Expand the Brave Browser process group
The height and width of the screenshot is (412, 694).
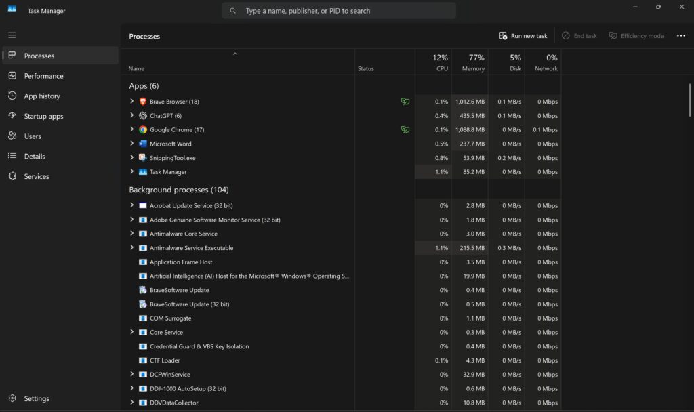[131, 101]
